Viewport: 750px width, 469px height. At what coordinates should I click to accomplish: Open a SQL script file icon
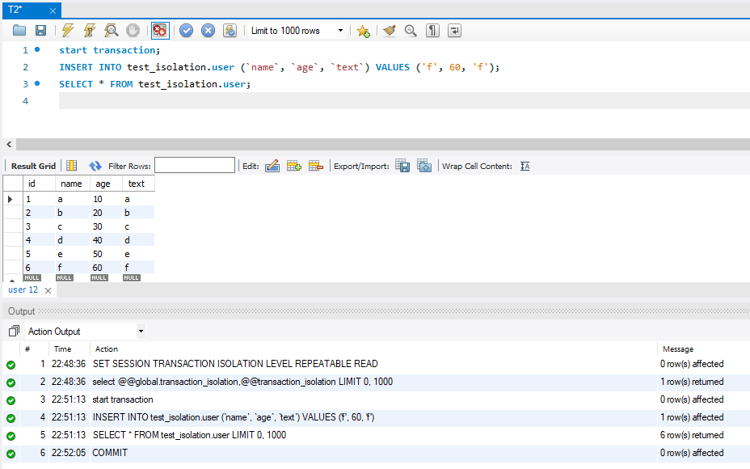pyautogui.click(x=19, y=31)
